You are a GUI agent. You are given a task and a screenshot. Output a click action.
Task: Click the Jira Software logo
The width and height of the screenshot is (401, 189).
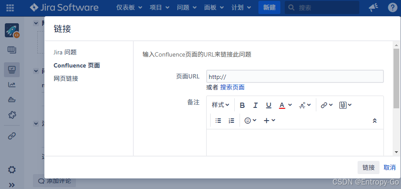click(64, 7)
